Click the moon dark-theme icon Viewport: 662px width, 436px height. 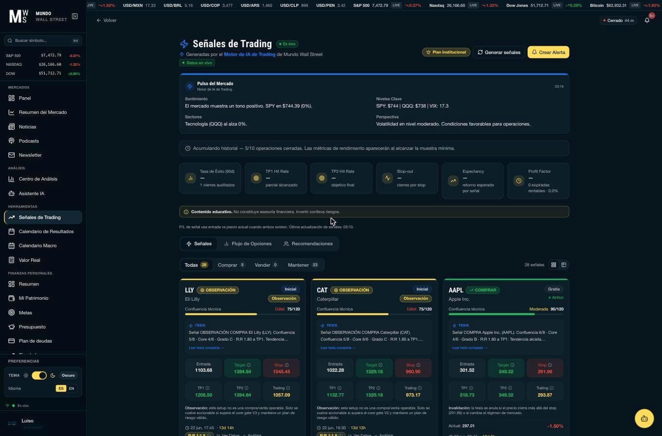[53, 376]
